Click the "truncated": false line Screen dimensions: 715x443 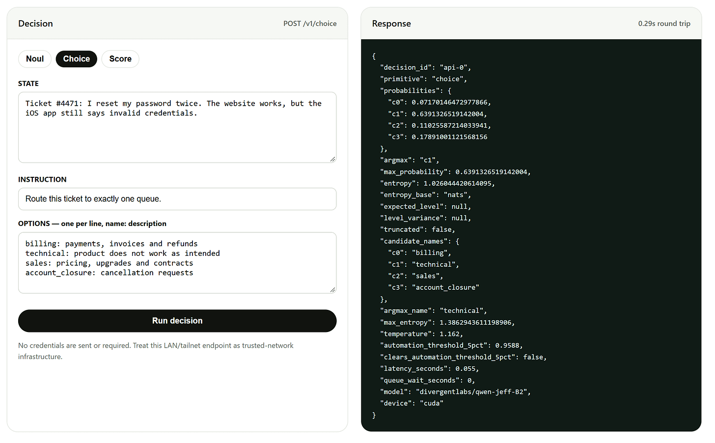(x=417, y=229)
